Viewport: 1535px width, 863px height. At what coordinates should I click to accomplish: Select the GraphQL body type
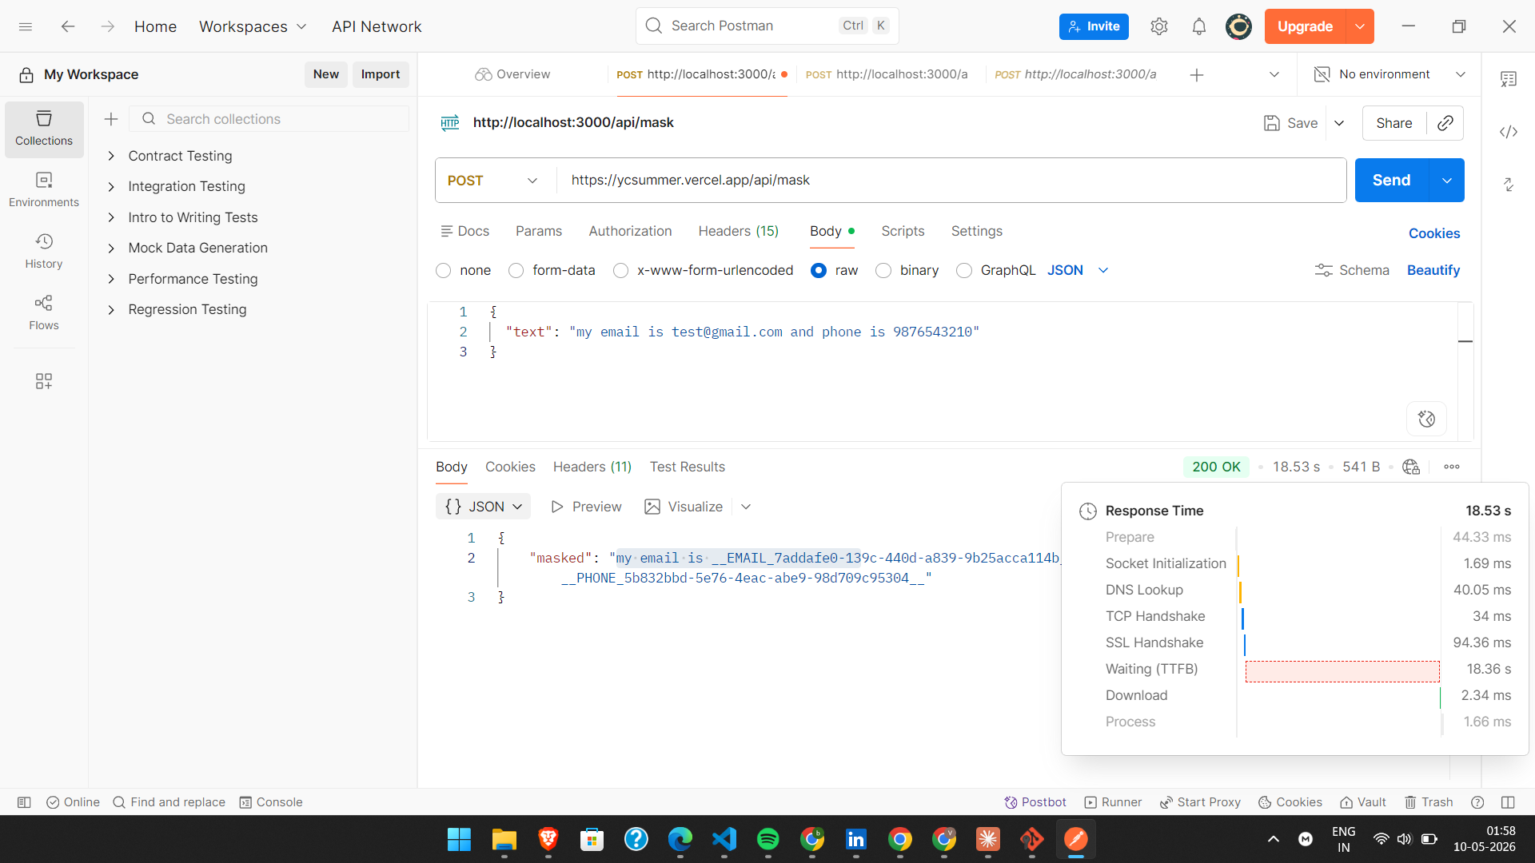coord(964,271)
